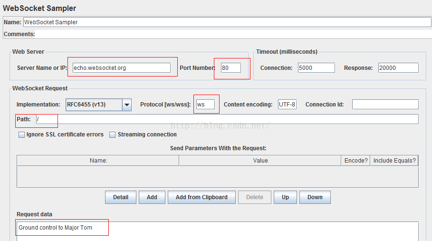The image size is (432, 241).
Task: Click the Protocol ws/wss field
Action: 205,105
